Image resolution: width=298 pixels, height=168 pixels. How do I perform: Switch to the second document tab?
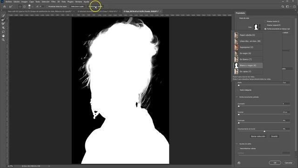click(98, 11)
